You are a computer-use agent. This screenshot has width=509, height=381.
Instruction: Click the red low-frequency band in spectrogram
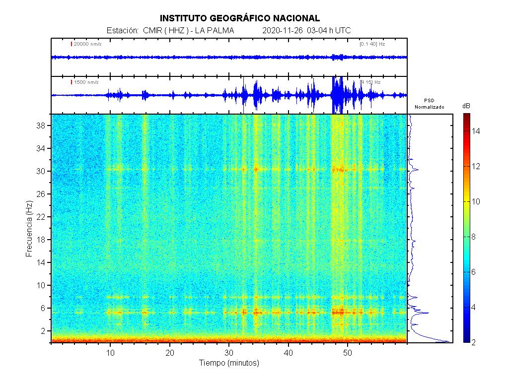pos(228,340)
